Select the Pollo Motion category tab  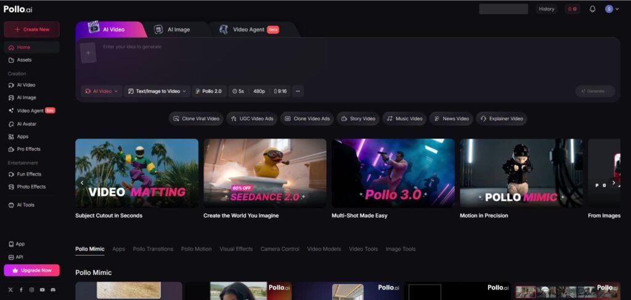(197, 249)
